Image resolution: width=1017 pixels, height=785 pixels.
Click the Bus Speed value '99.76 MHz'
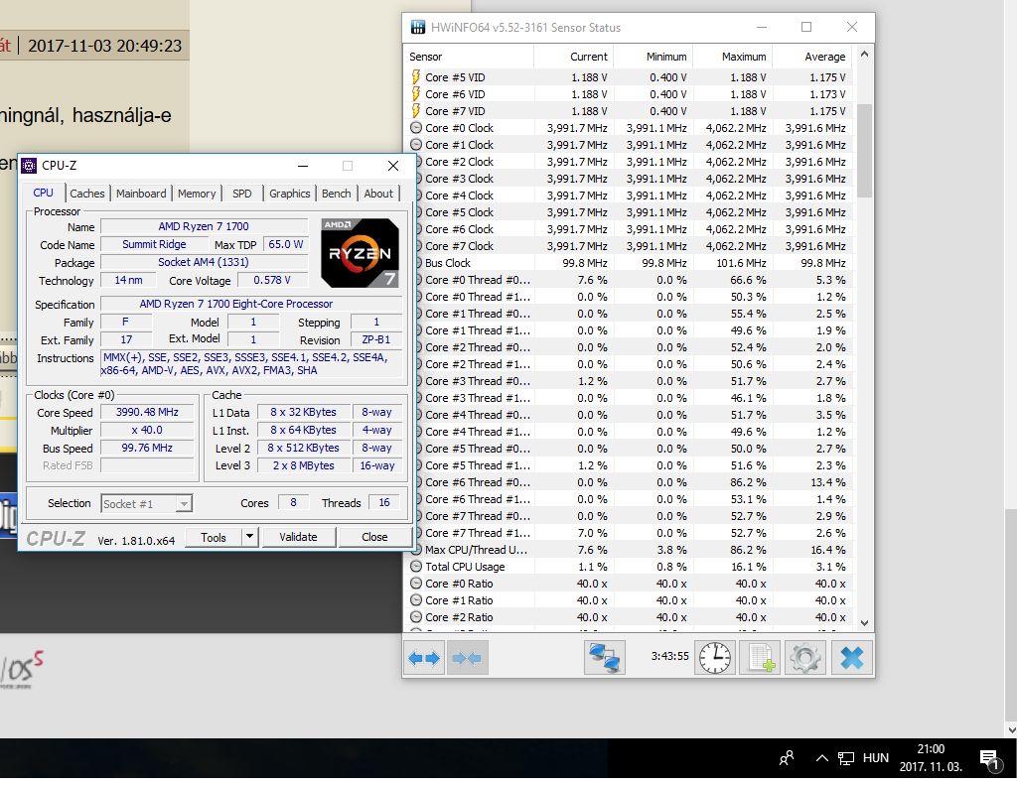click(147, 448)
